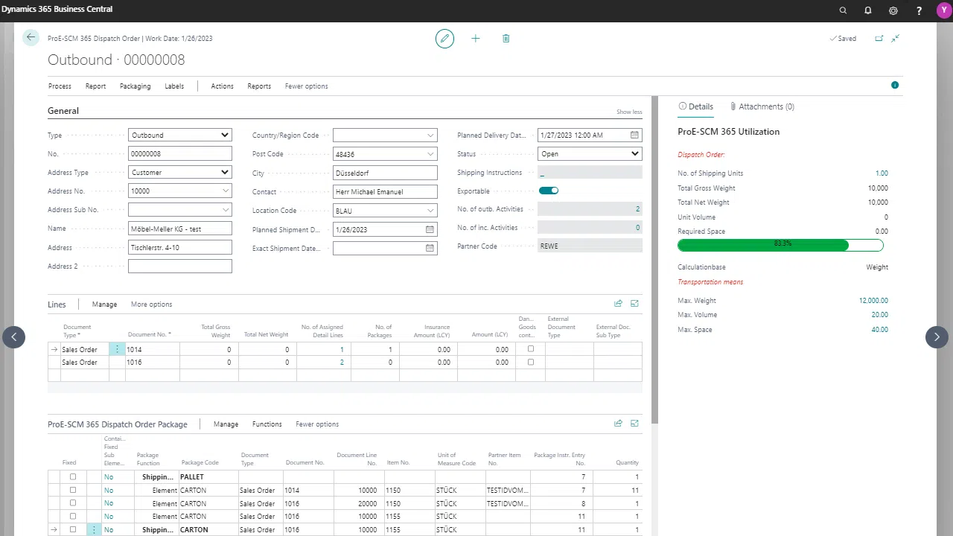Expand the Address Sub No. lookup
953x536 pixels.
(x=226, y=210)
